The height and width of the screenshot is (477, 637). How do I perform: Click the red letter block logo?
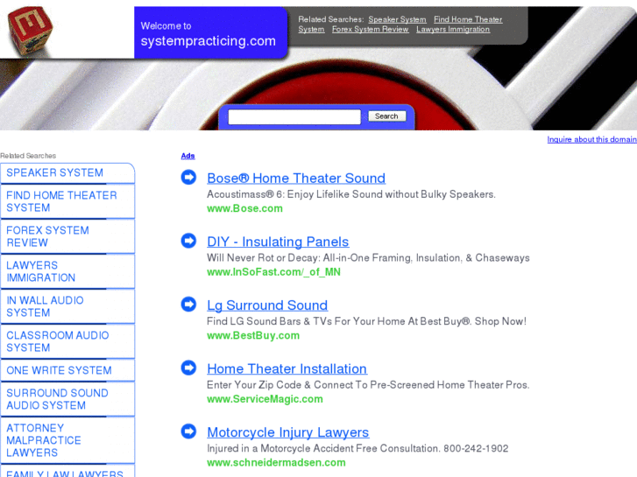pos(30,31)
